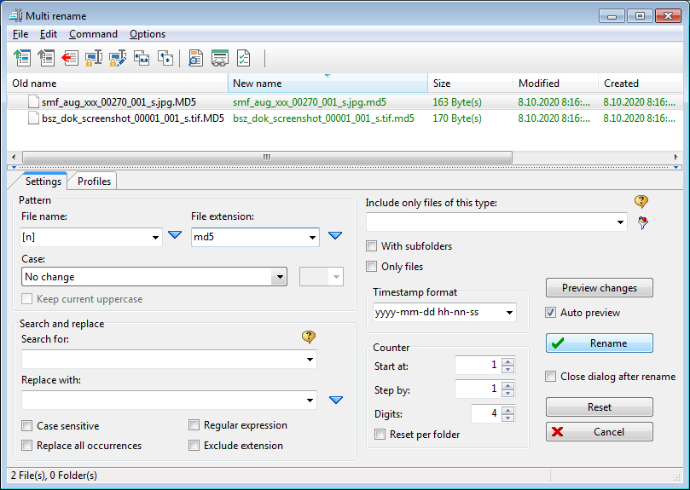Open the blue triangle menu beside File name
Screen dimensions: 690x490
(175, 235)
